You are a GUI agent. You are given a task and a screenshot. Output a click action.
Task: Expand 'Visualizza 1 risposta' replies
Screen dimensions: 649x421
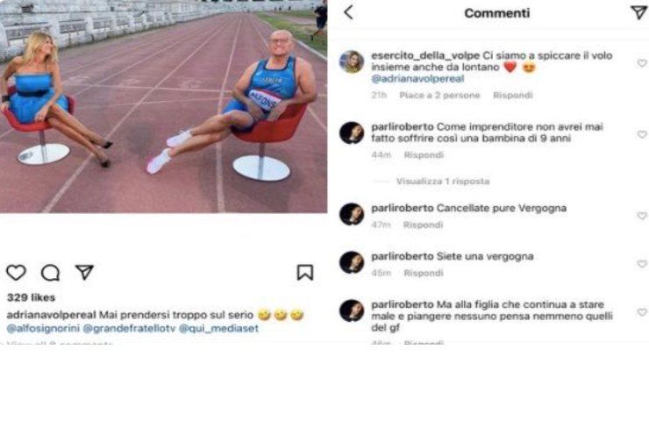tap(443, 182)
